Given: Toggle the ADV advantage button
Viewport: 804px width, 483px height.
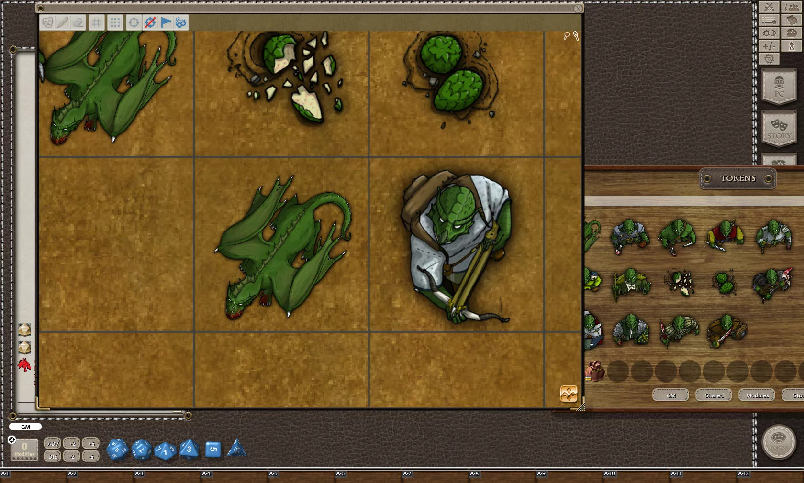Looking at the screenshot, I should coord(53,443).
